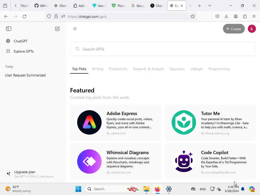260x195 pixels.
Task: Open the Firefox downloads panel
Action: [226, 17]
